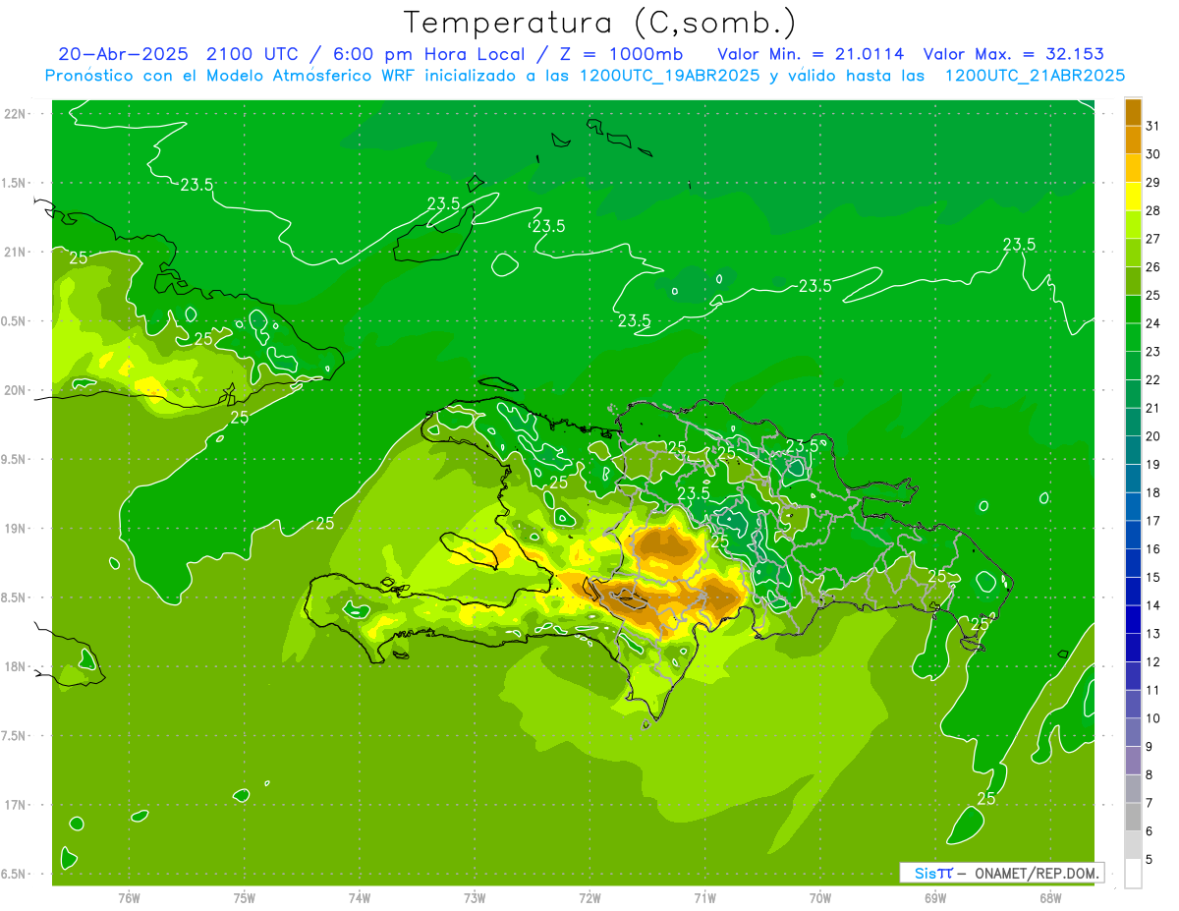Click the "19N" latitude axis label

(16, 528)
